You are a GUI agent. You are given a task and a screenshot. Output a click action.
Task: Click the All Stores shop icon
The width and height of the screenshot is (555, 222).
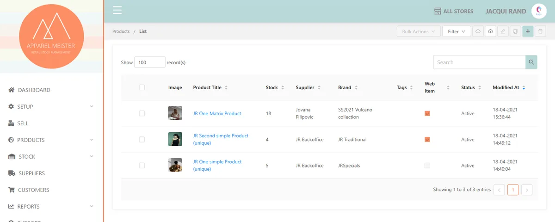[438, 11]
